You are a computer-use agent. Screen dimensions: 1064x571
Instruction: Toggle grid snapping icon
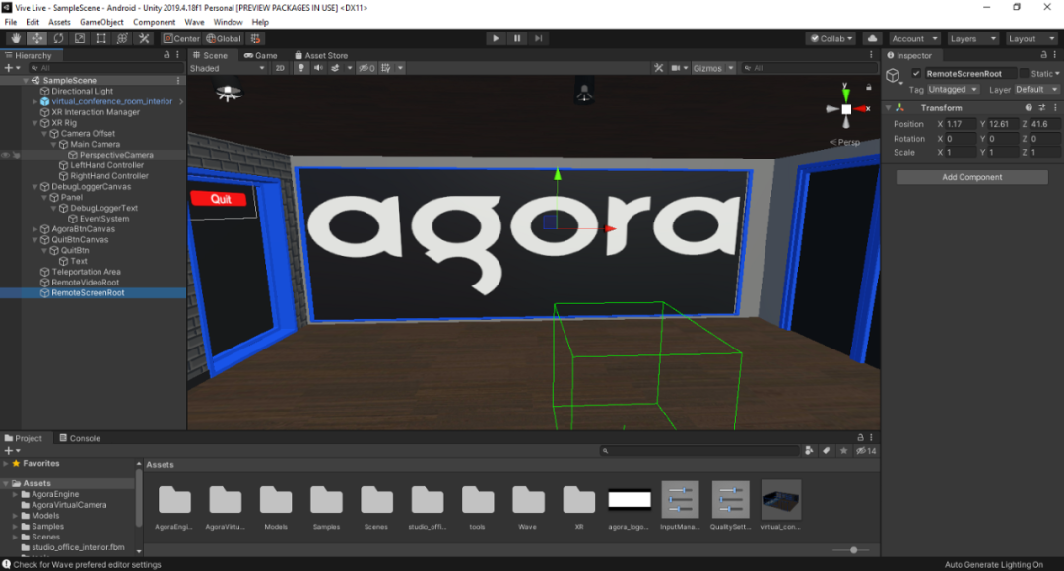255,38
